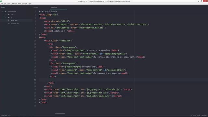The height and width of the screenshot is (117, 208).
Task: Click the file name in status bar
Action: tap(4, 116)
